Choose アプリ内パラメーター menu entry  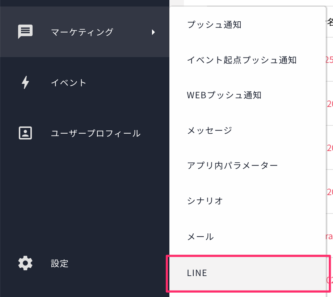click(x=232, y=166)
